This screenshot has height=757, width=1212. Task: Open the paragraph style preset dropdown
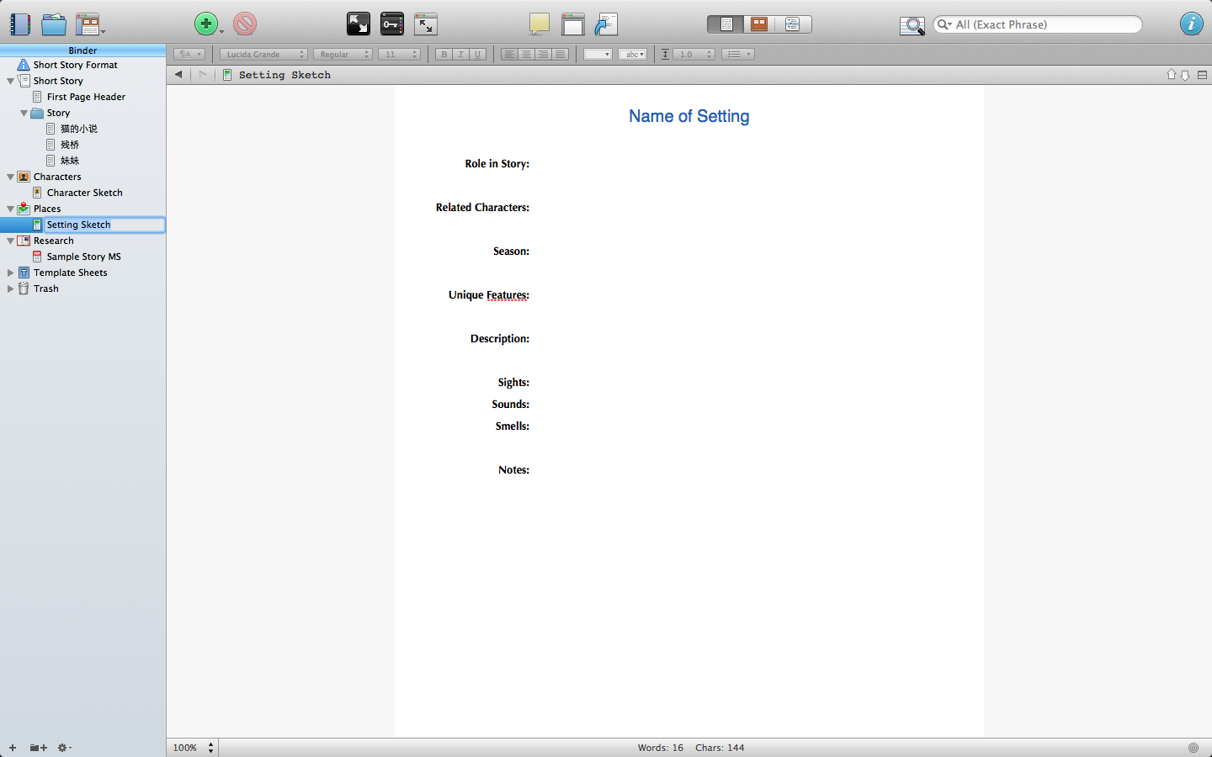pos(189,54)
